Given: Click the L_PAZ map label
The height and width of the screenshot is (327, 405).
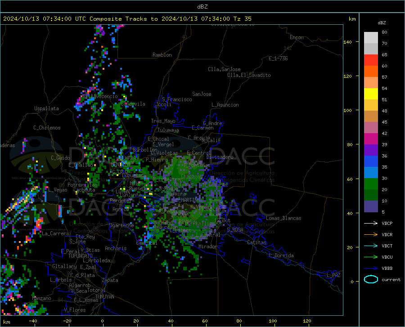Looking at the screenshot, I should tap(334, 275).
